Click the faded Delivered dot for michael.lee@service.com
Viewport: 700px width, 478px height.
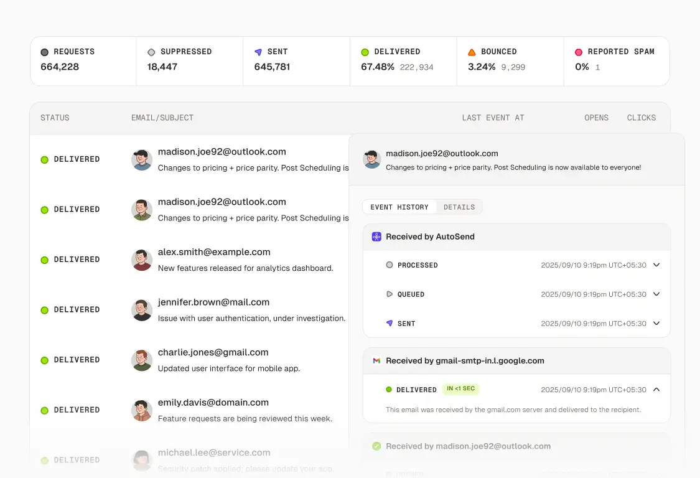click(44, 460)
